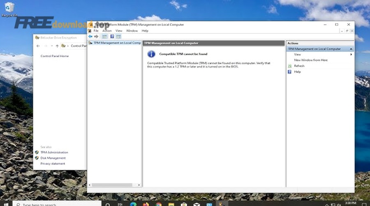This screenshot has height=206, width=370.
Task: Open the Help menu in menu bar
Action: coord(145,31)
